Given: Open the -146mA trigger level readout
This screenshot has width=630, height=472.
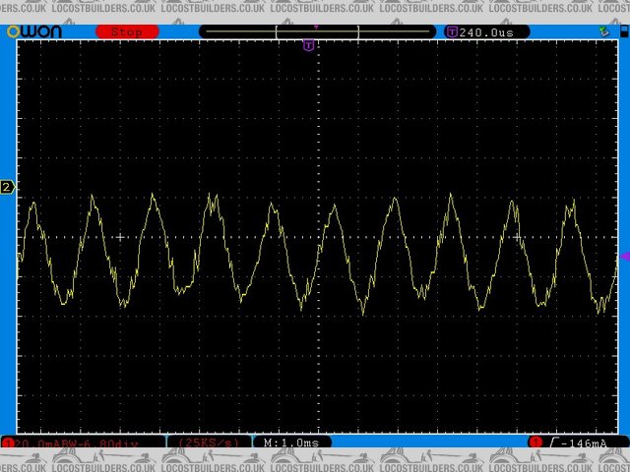Looking at the screenshot, I should pyautogui.click(x=585, y=443).
